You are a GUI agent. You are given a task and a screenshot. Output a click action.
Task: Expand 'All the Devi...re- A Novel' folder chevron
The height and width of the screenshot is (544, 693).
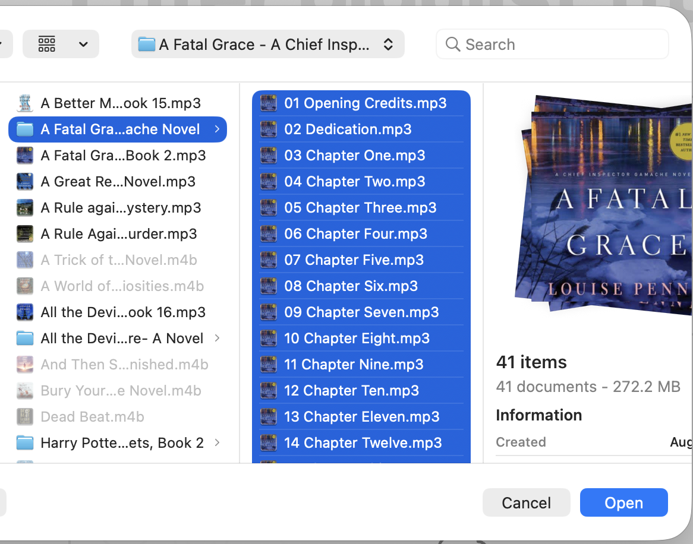[x=217, y=339]
